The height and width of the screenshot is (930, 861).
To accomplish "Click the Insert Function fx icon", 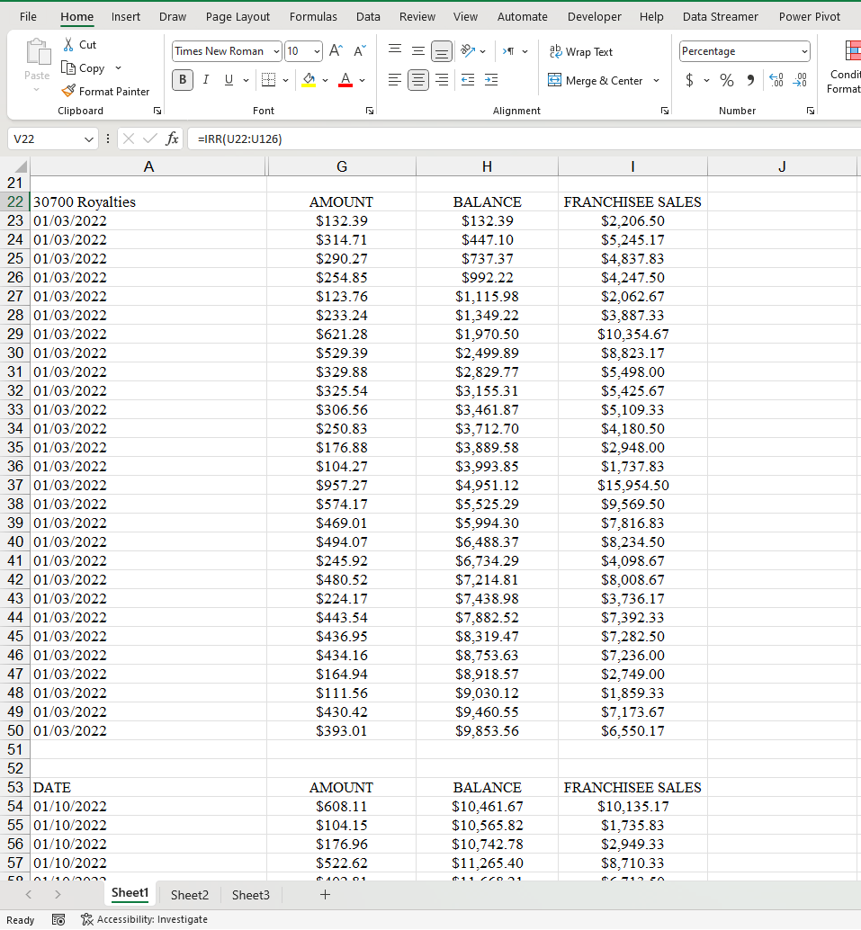I will tap(173, 139).
